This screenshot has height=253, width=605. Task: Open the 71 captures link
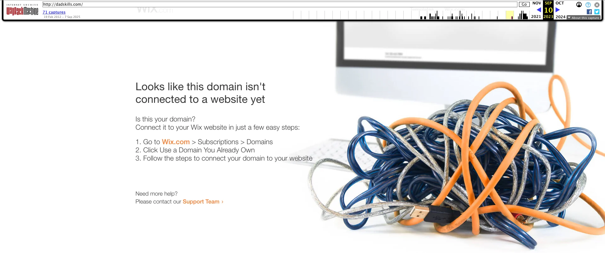[x=54, y=12]
